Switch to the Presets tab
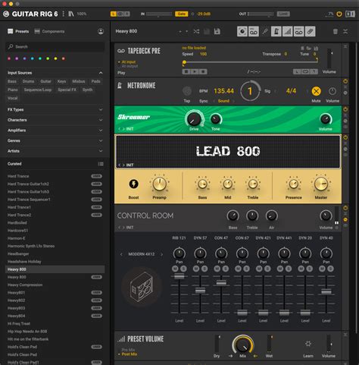Screen dimensions: 359x365 [x=18, y=31]
